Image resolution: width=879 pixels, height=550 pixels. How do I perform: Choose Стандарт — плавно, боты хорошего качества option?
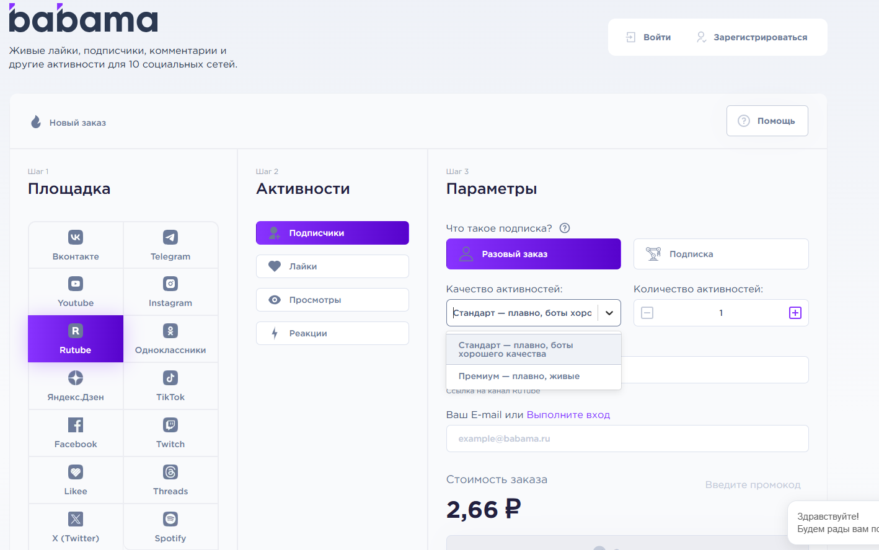point(534,349)
